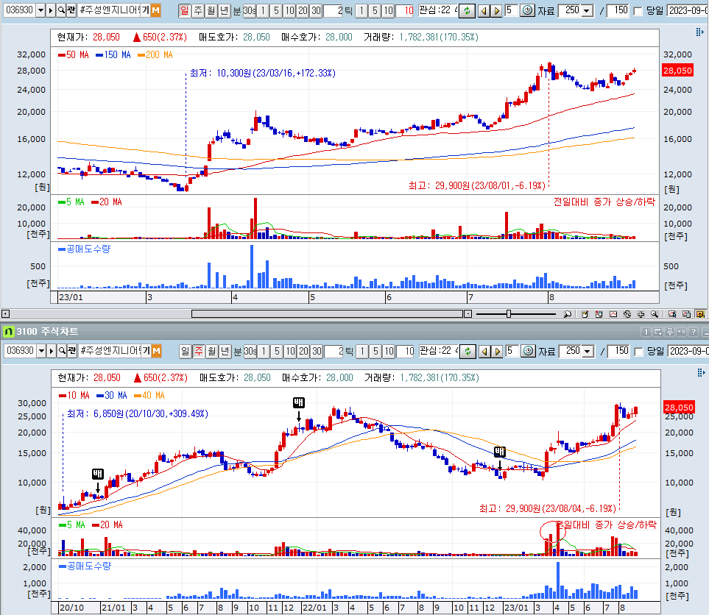
Task: Click the 200 MA legend in top chart
Action: pyautogui.click(x=155, y=54)
